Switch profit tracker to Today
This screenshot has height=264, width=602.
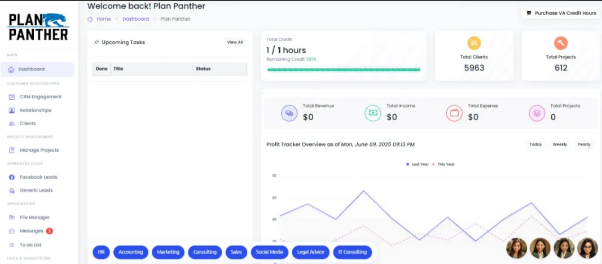coord(535,144)
